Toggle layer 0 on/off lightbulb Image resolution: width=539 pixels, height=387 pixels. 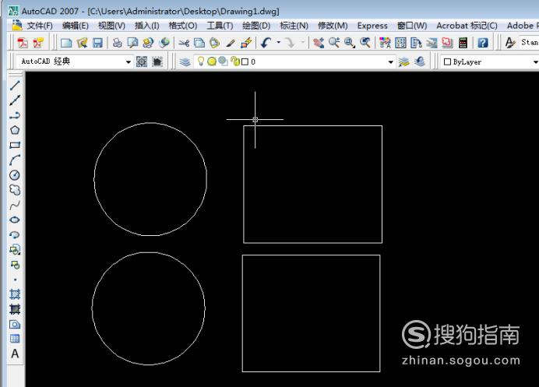point(201,62)
